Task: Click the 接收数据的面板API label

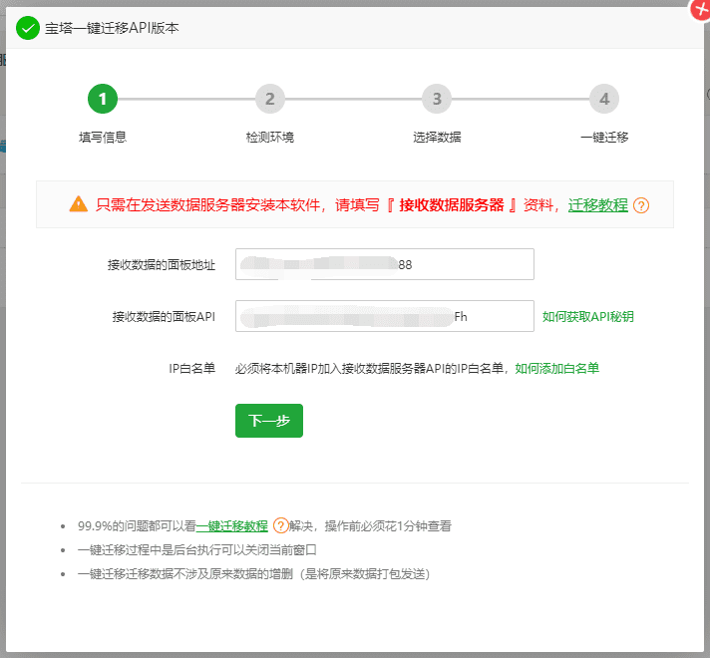Action: coord(164,317)
